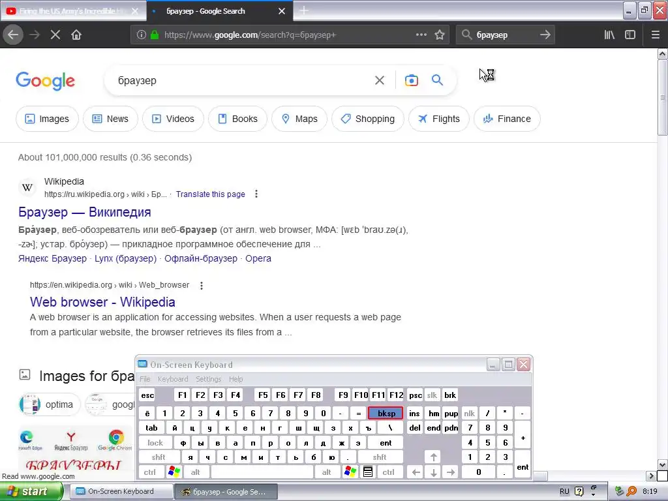668x501 pixels.
Task: Open the Firefox Library icon
Action: pyautogui.click(x=609, y=35)
